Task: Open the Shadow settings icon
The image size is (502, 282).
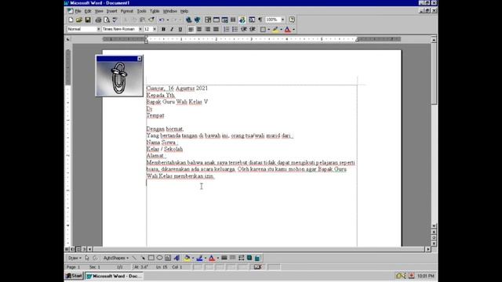Action: click(x=249, y=258)
